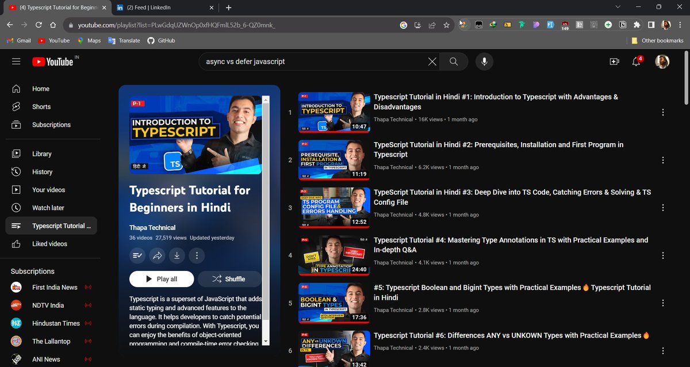690x367 pixels.
Task: Go to Home in sidebar
Action: click(51, 89)
